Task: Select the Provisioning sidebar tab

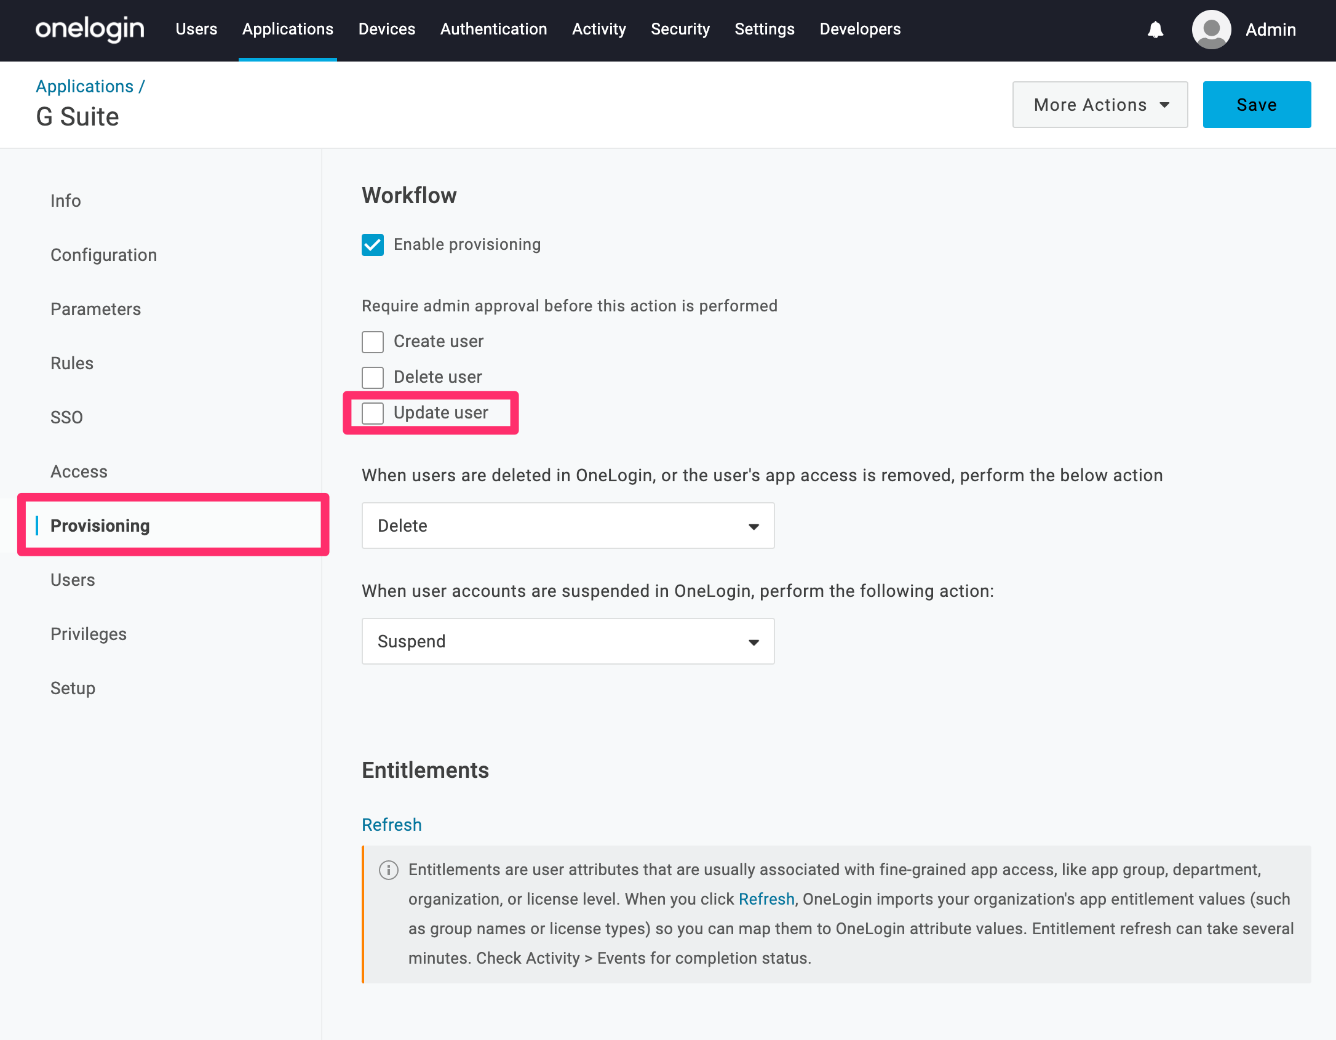Action: [100, 526]
